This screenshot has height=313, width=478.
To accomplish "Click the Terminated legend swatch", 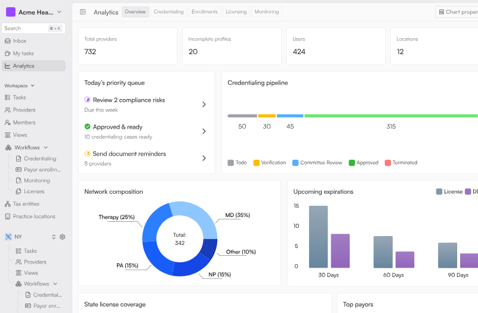I will pyautogui.click(x=388, y=163).
